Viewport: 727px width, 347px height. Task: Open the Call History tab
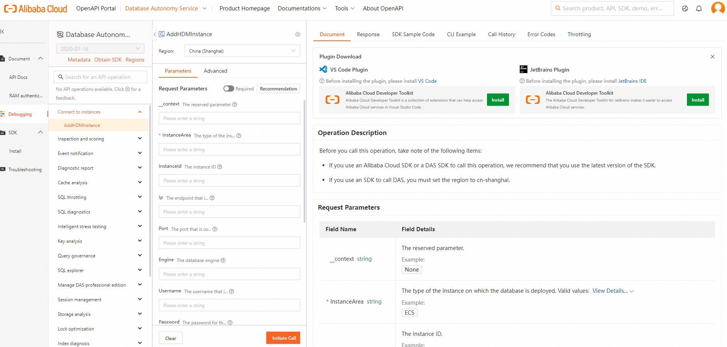[x=501, y=34]
